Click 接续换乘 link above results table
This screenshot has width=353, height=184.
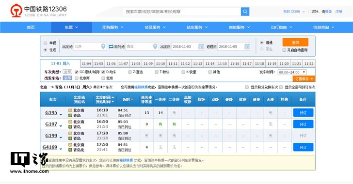coord(141,87)
